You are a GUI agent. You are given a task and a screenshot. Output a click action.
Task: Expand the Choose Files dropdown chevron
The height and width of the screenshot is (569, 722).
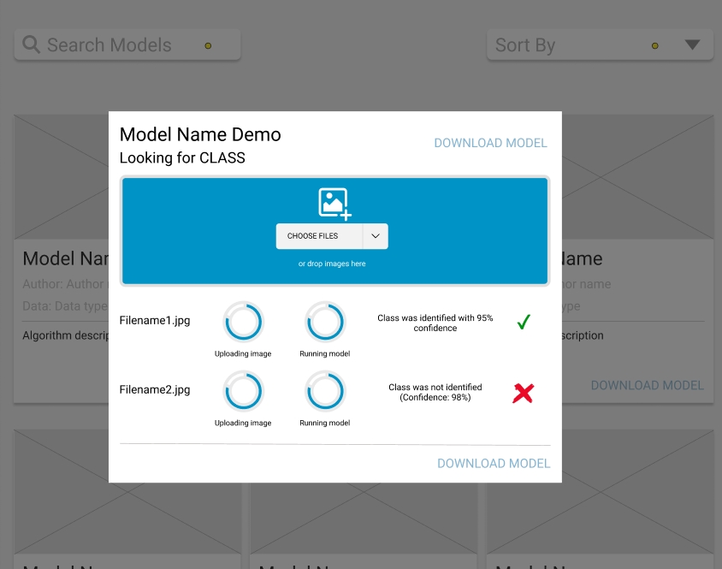[376, 236]
